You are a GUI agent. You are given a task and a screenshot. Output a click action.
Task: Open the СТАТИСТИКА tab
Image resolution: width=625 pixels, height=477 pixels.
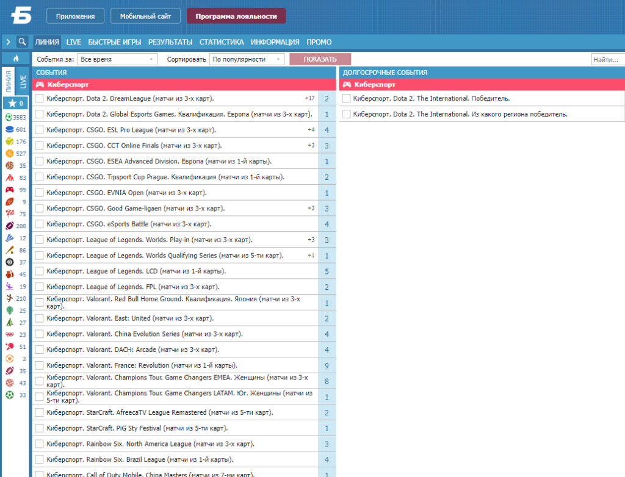pyautogui.click(x=222, y=42)
